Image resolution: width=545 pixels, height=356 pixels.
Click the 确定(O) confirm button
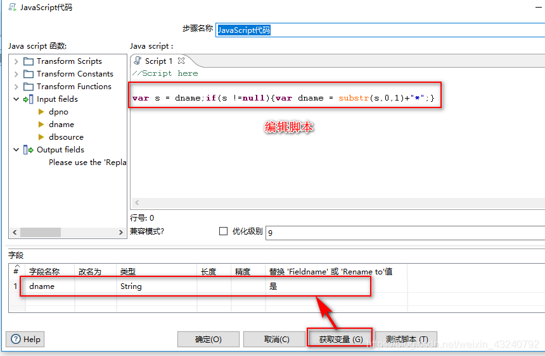tap(208, 339)
